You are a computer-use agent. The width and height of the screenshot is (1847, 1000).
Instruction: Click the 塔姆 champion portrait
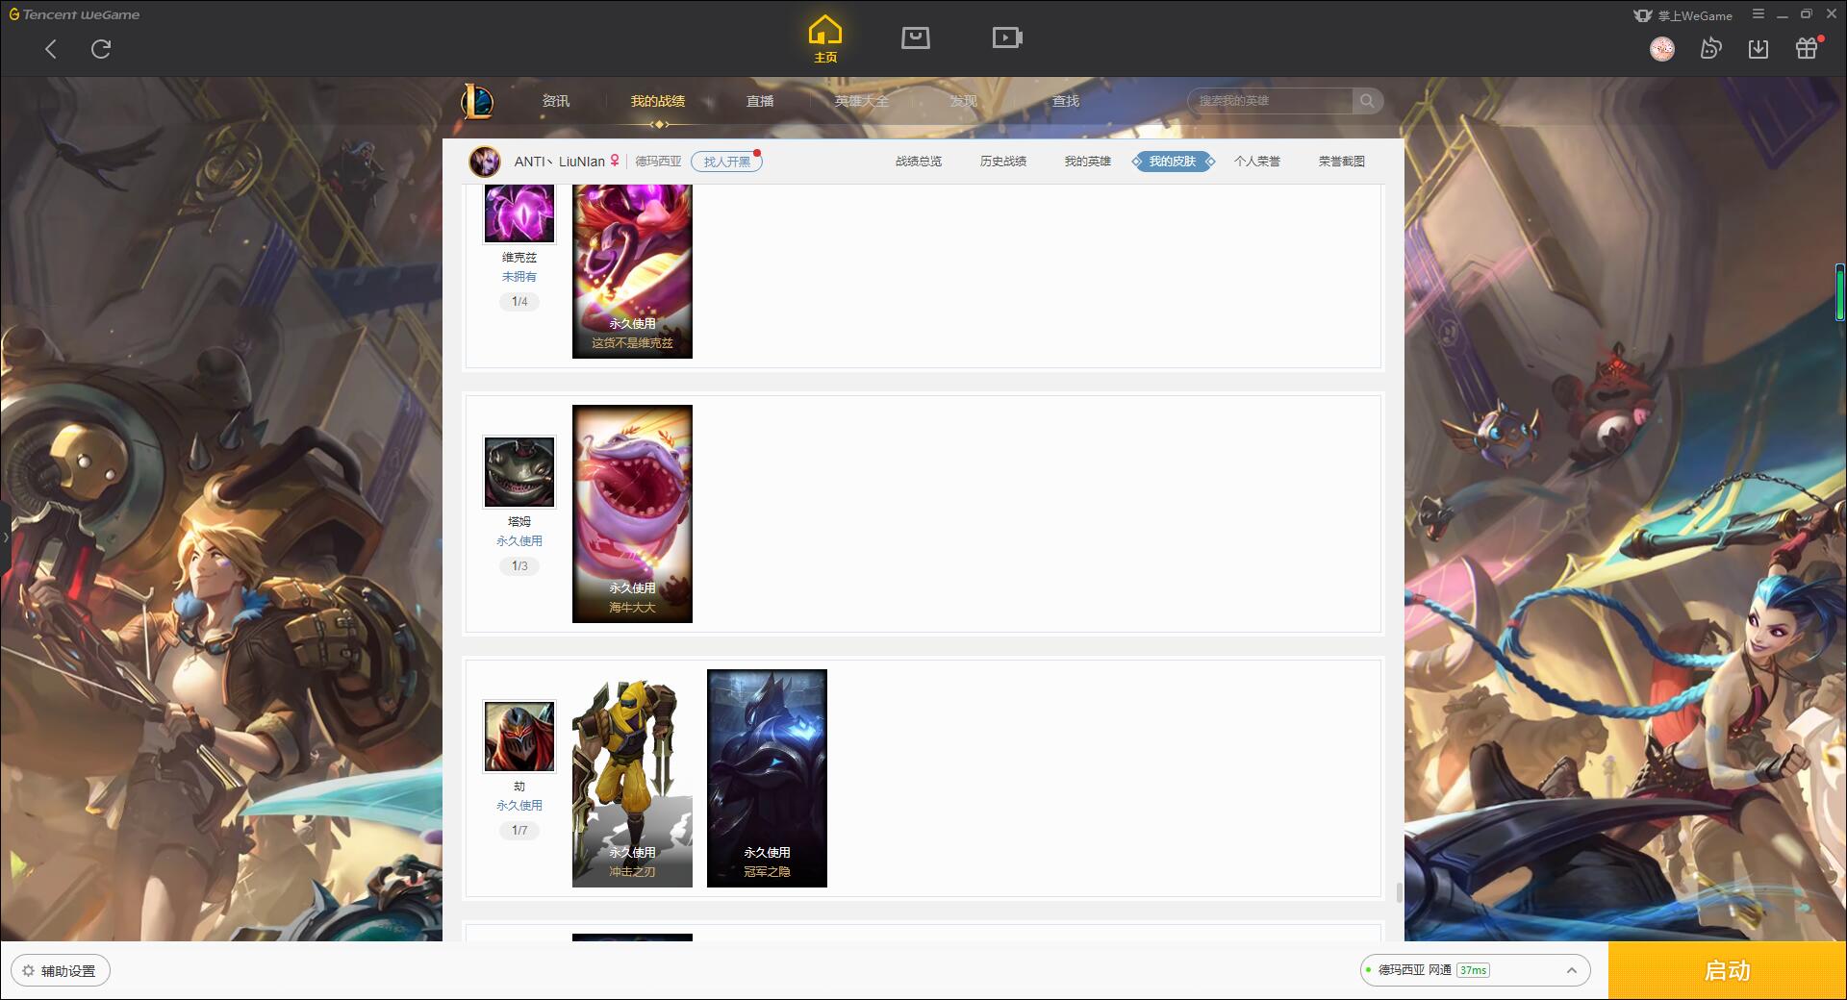519,472
